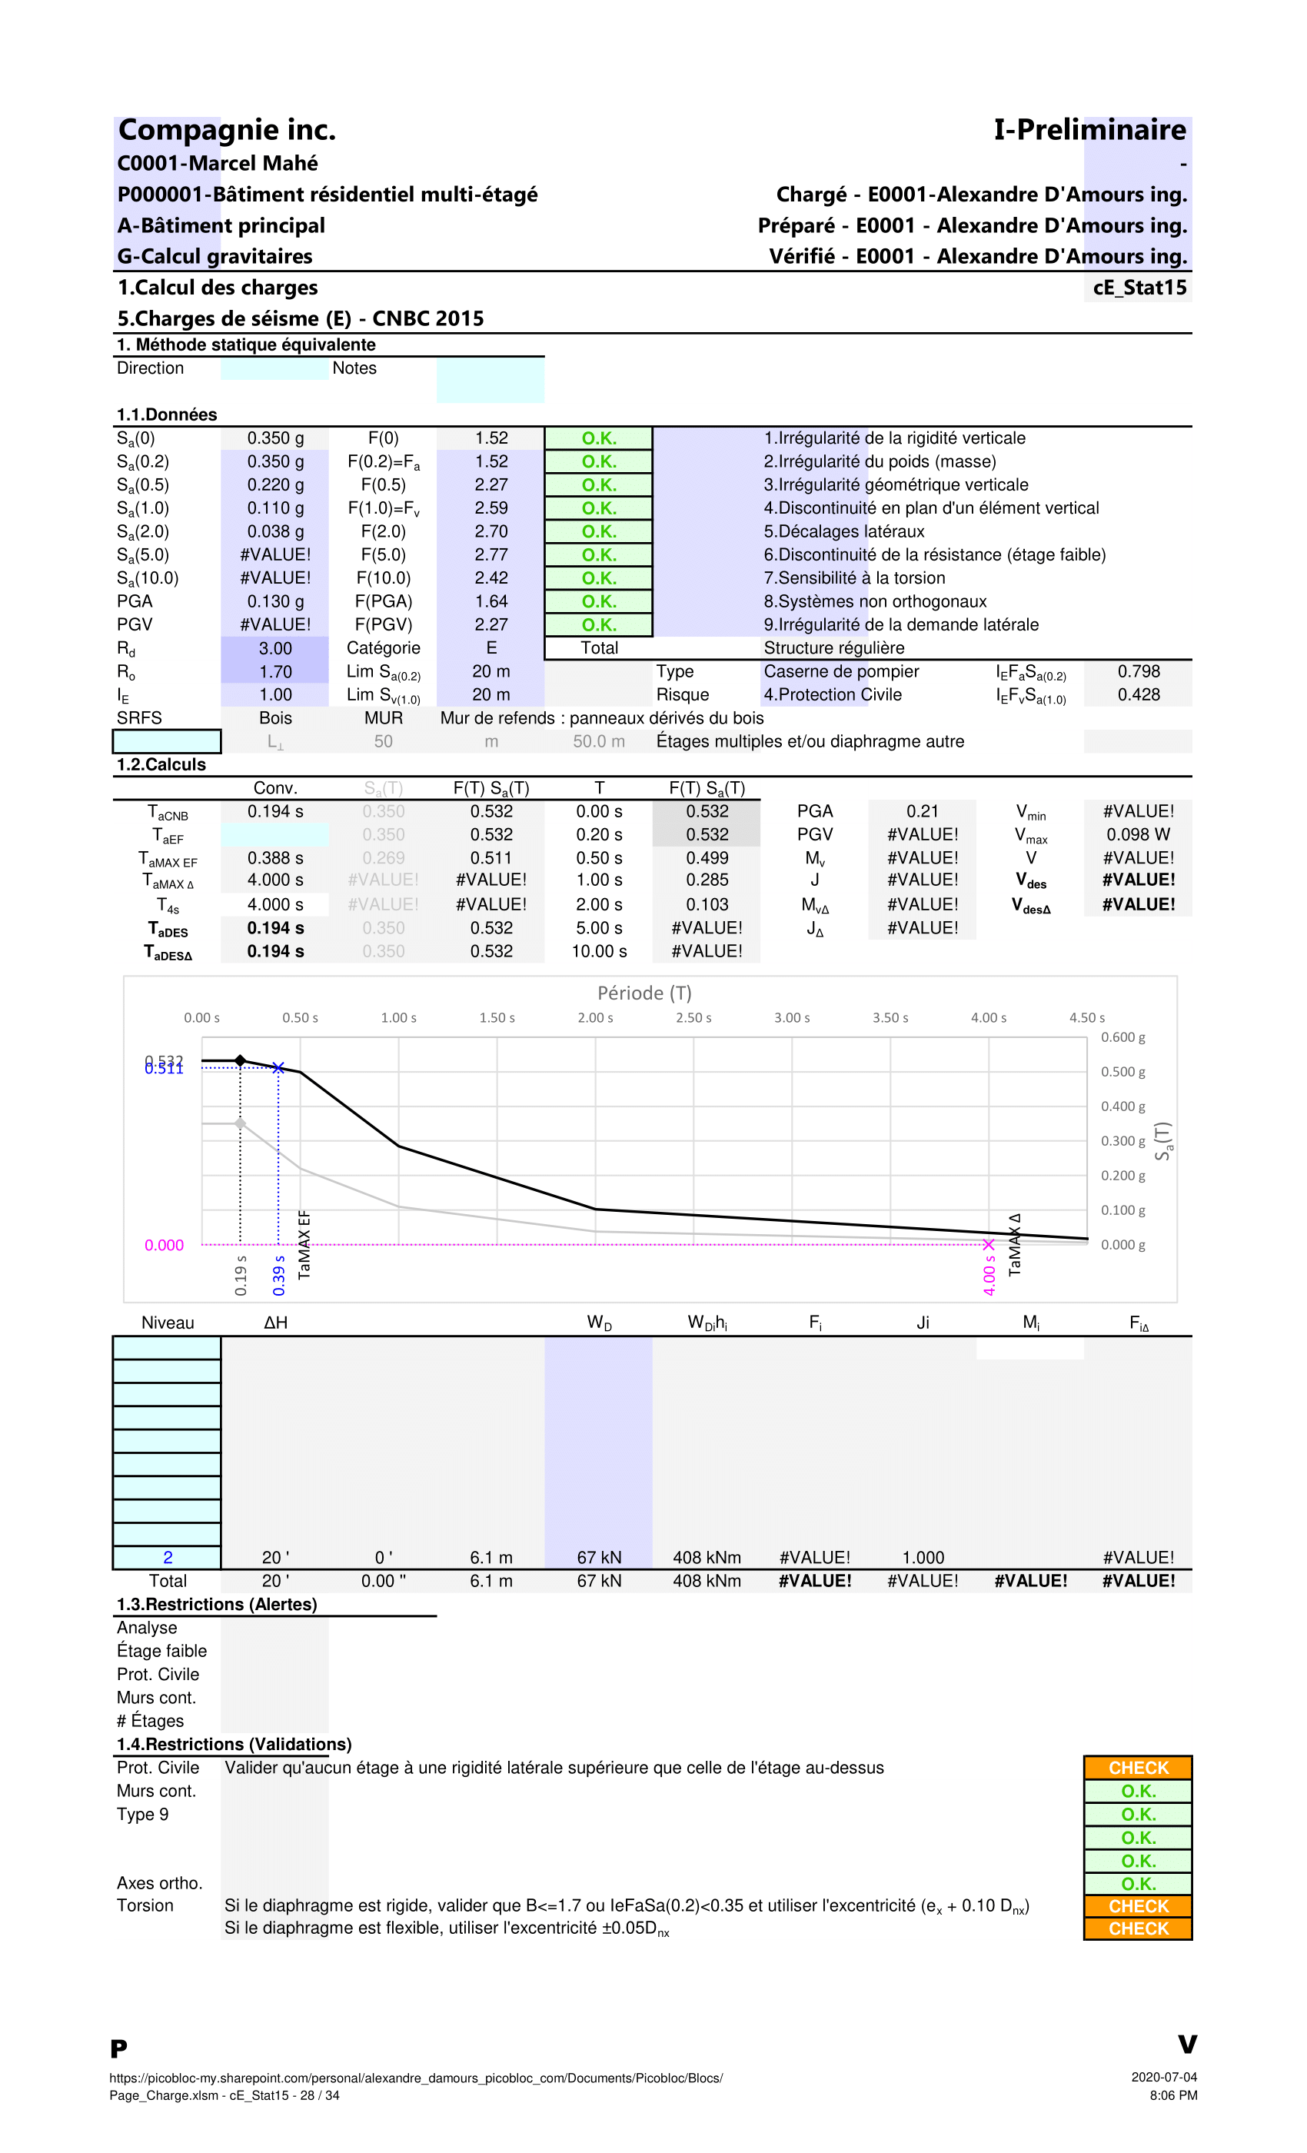Select the F(PGA) value '1.64'
The image size is (1307, 2153).
[491, 601]
